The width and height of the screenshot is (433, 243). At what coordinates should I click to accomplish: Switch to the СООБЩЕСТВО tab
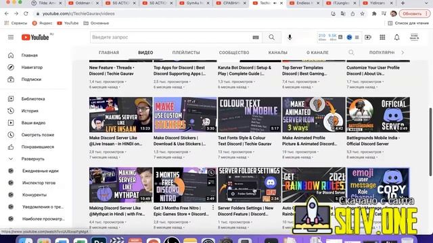234,53
